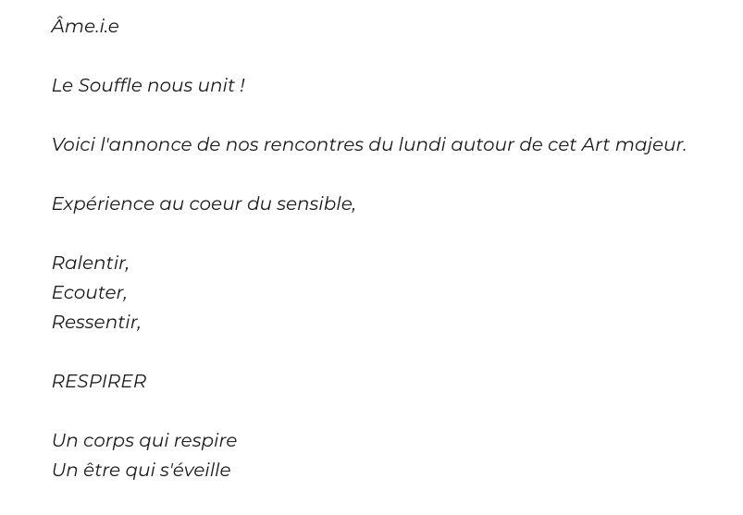
Task: Click the word "lundi"
Action: [422, 145]
